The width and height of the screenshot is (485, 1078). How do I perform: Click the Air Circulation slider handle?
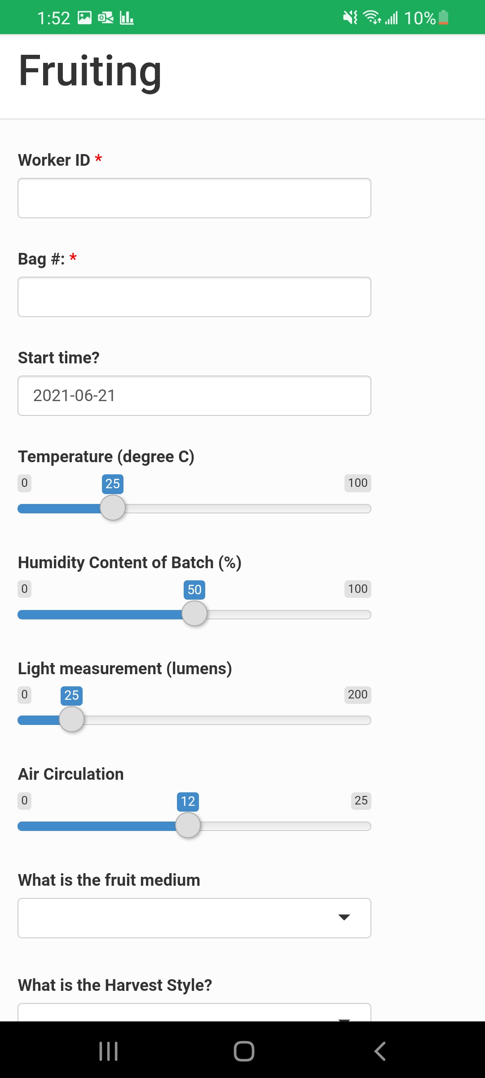pyautogui.click(x=188, y=825)
